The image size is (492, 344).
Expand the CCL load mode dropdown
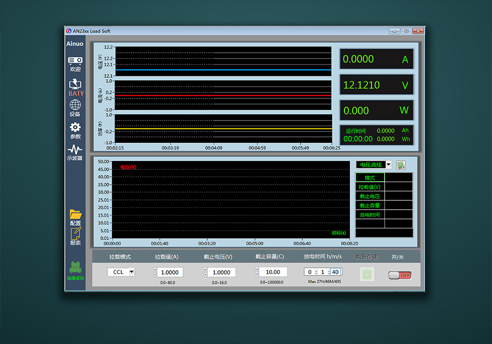click(x=131, y=272)
